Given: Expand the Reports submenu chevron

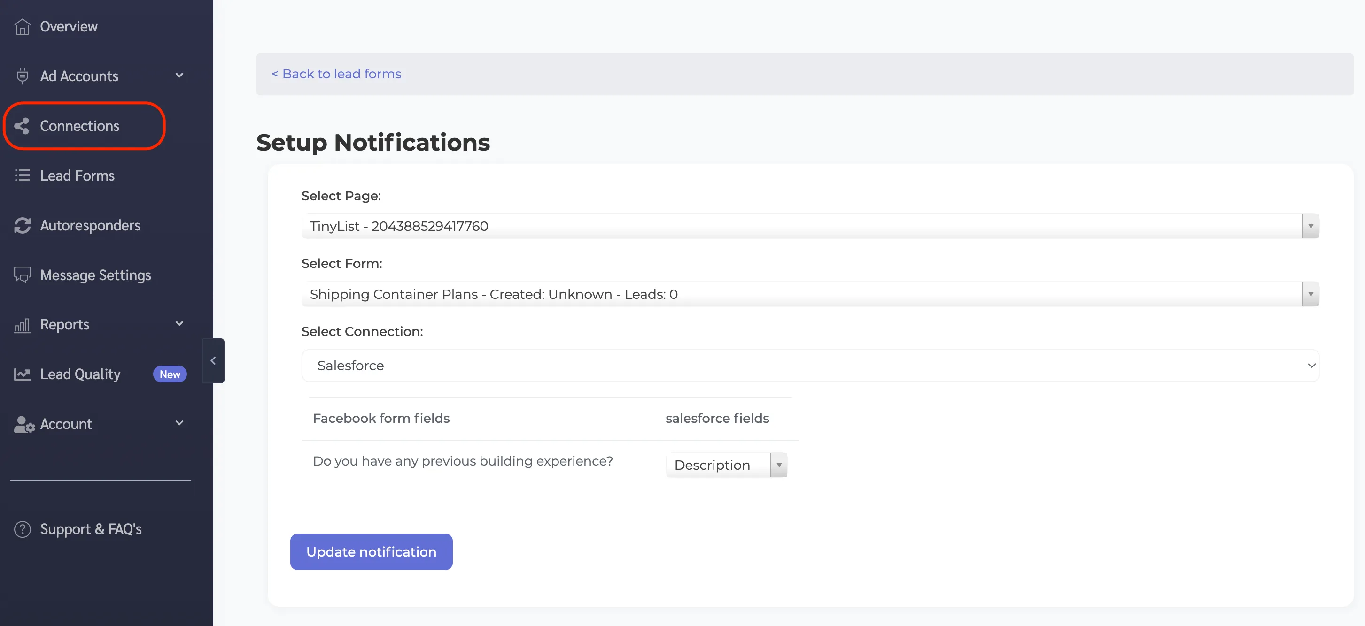Looking at the screenshot, I should tap(179, 324).
